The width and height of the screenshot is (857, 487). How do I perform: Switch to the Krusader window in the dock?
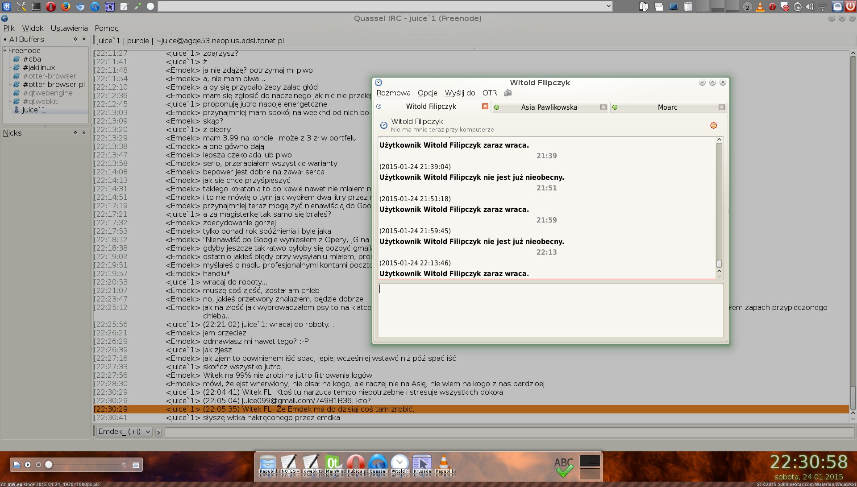click(x=422, y=464)
